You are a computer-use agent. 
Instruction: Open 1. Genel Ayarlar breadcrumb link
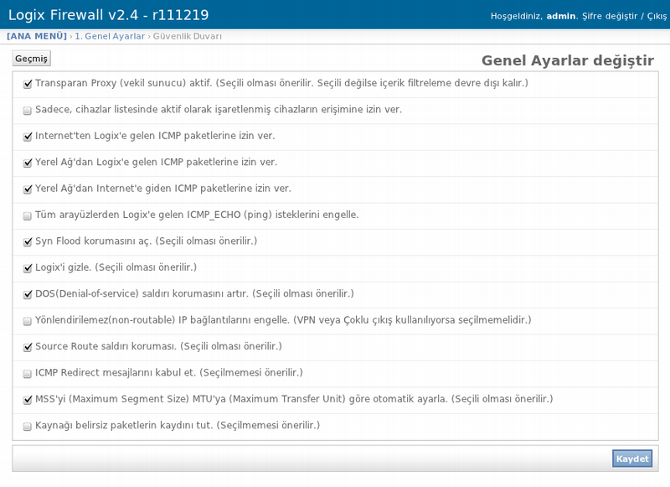coord(110,36)
